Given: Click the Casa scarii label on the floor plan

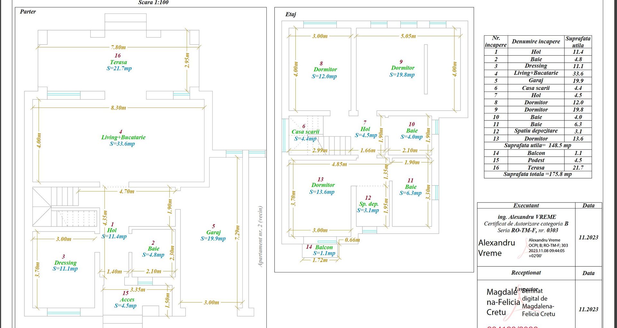Looking at the screenshot, I should tap(305, 132).
